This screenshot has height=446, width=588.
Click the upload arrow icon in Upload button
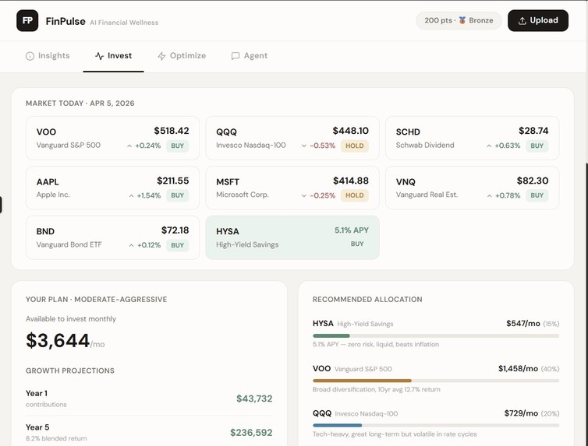pos(522,21)
